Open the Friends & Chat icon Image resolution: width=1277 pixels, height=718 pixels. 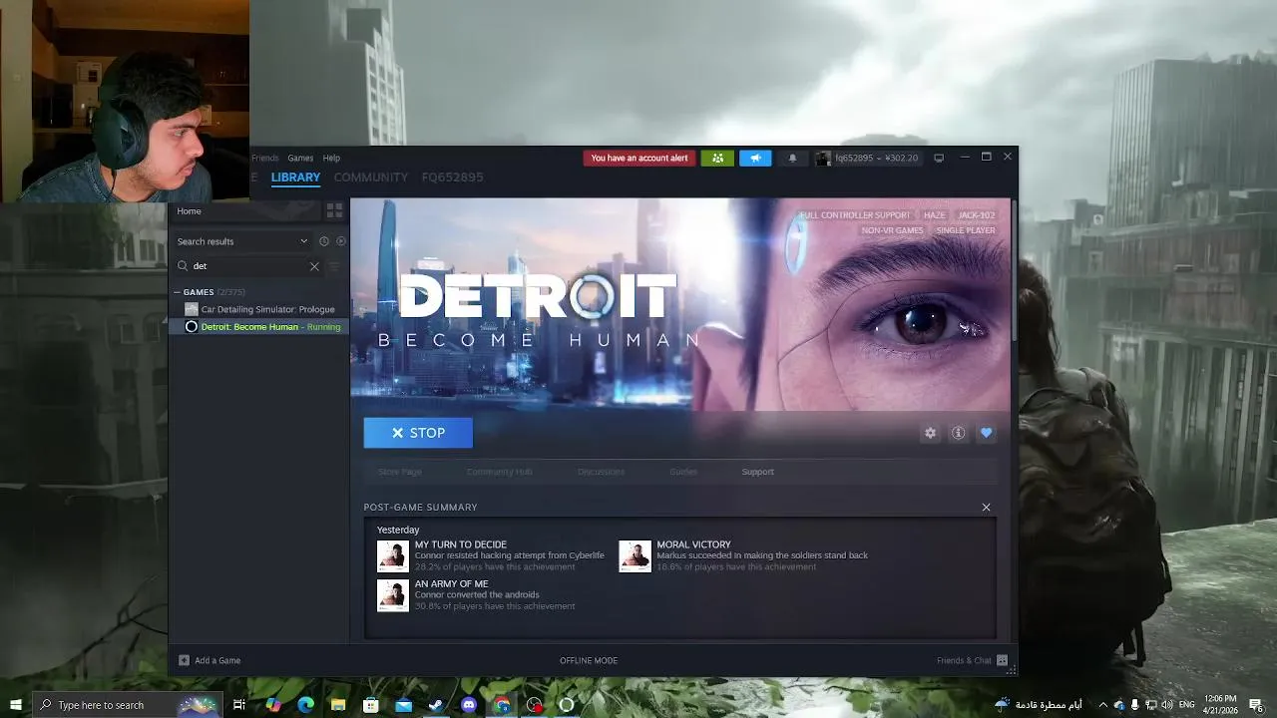1003,660
